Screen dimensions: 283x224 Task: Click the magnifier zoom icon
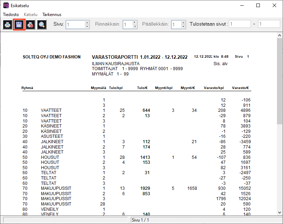42,25
